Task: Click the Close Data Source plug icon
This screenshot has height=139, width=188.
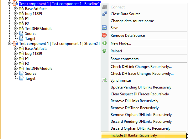Action: [104, 14]
